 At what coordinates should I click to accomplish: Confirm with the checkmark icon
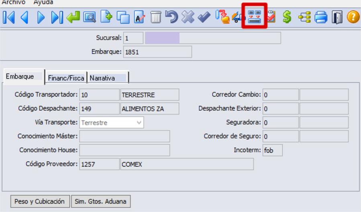tap(204, 17)
